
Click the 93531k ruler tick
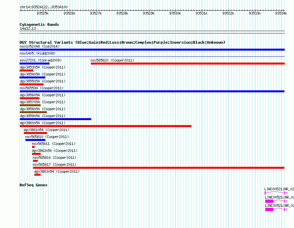(x=202, y=13)
